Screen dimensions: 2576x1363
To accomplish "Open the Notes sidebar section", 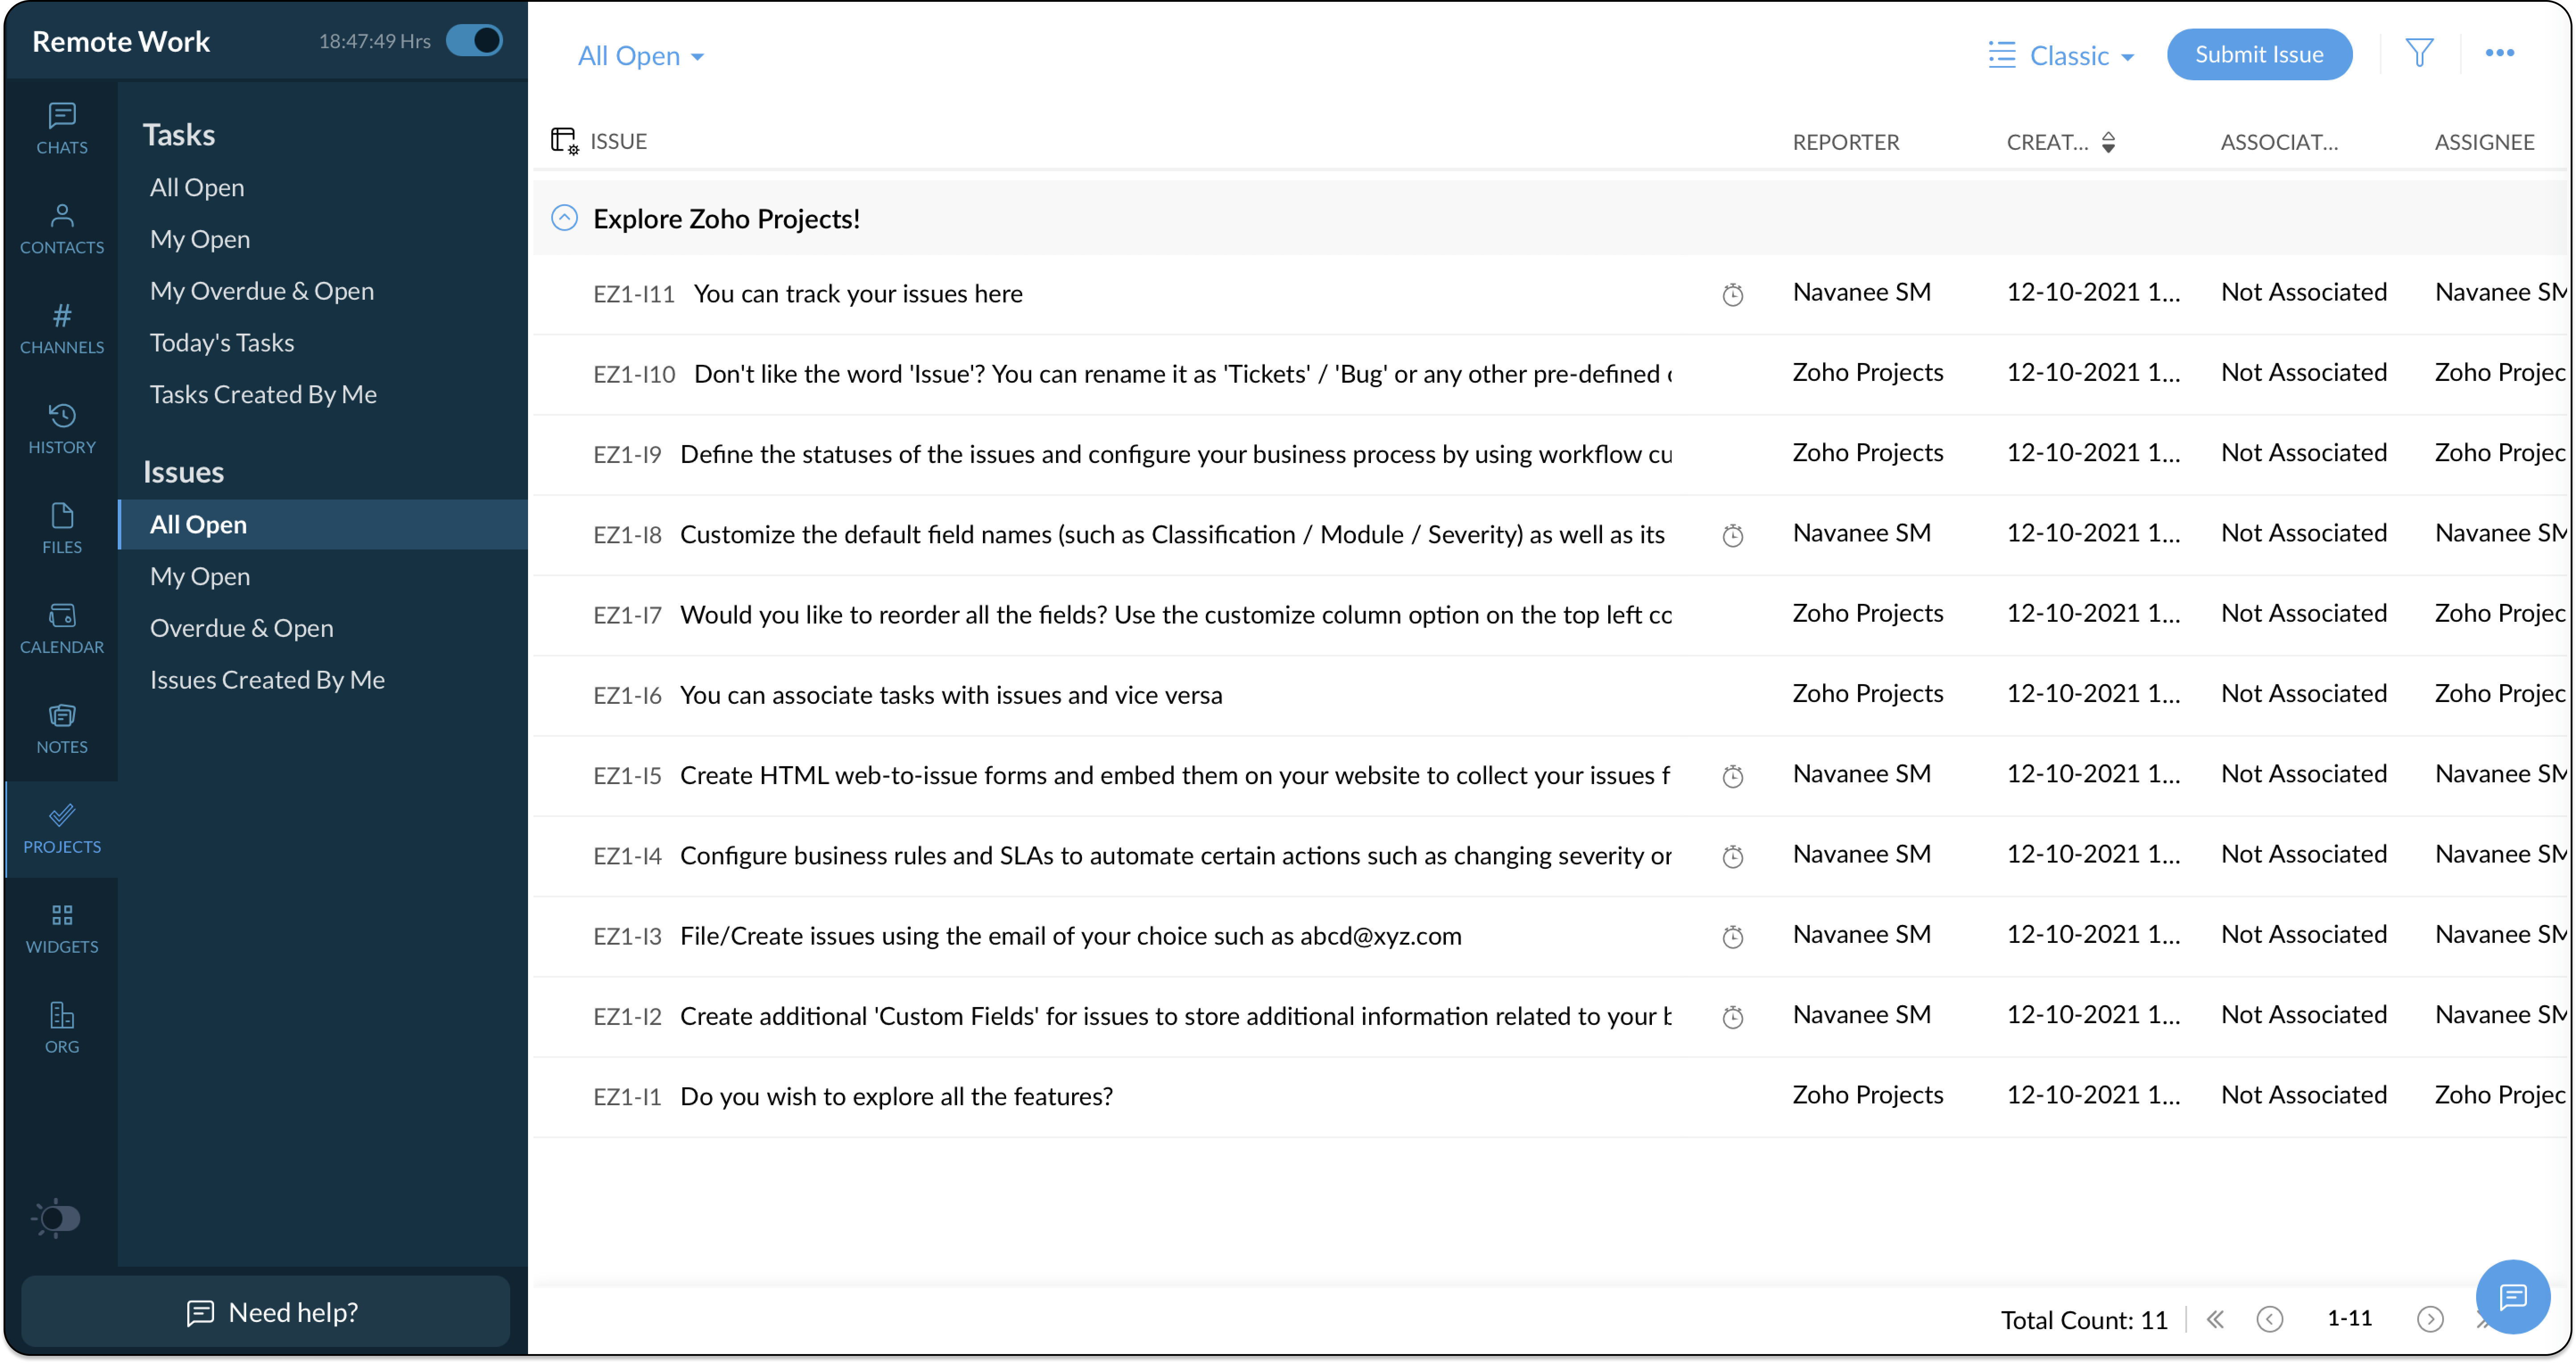I will [x=62, y=729].
